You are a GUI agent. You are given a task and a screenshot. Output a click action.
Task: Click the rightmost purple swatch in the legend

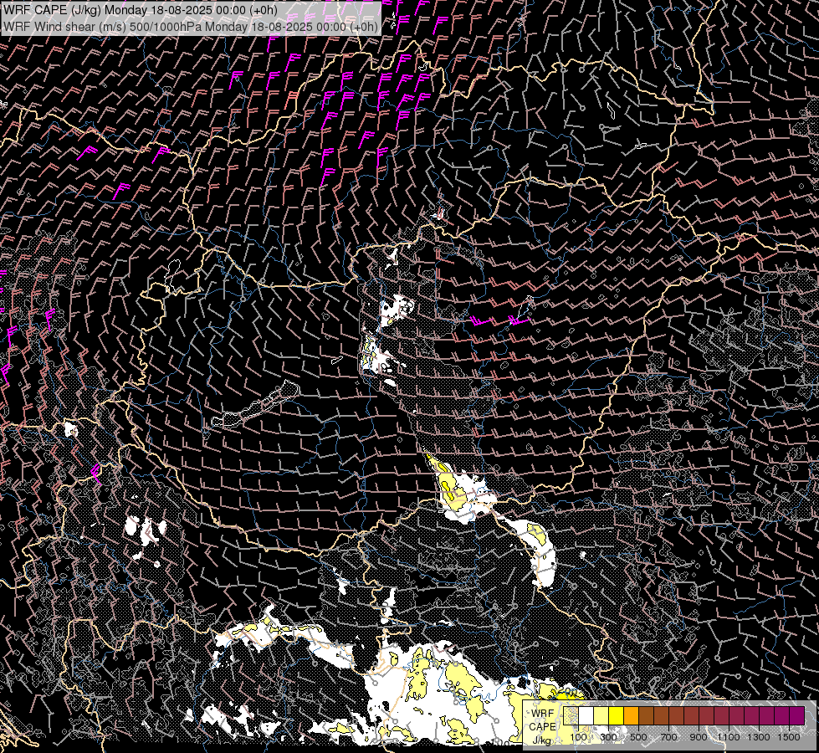coord(797,715)
